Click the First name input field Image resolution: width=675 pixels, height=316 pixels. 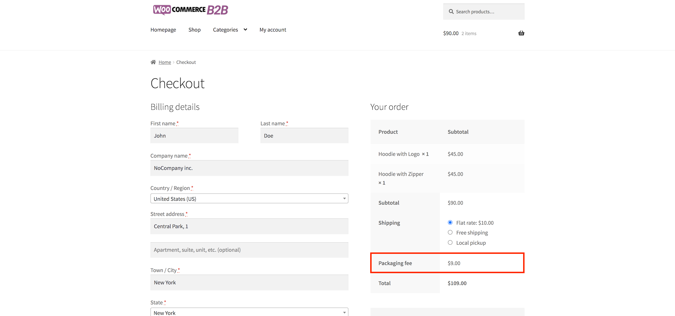click(x=194, y=136)
